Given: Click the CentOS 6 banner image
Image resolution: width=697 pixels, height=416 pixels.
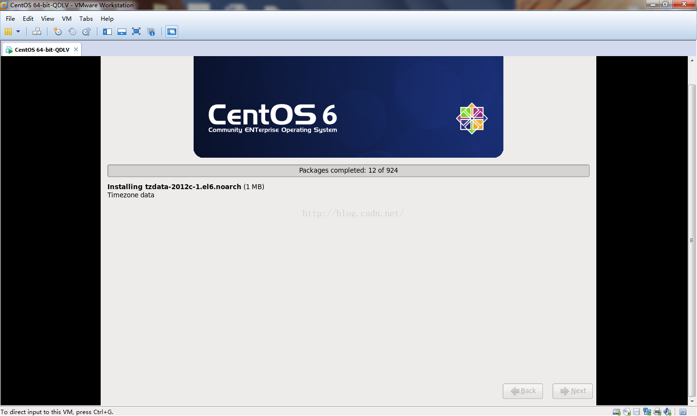Looking at the screenshot, I should point(348,106).
